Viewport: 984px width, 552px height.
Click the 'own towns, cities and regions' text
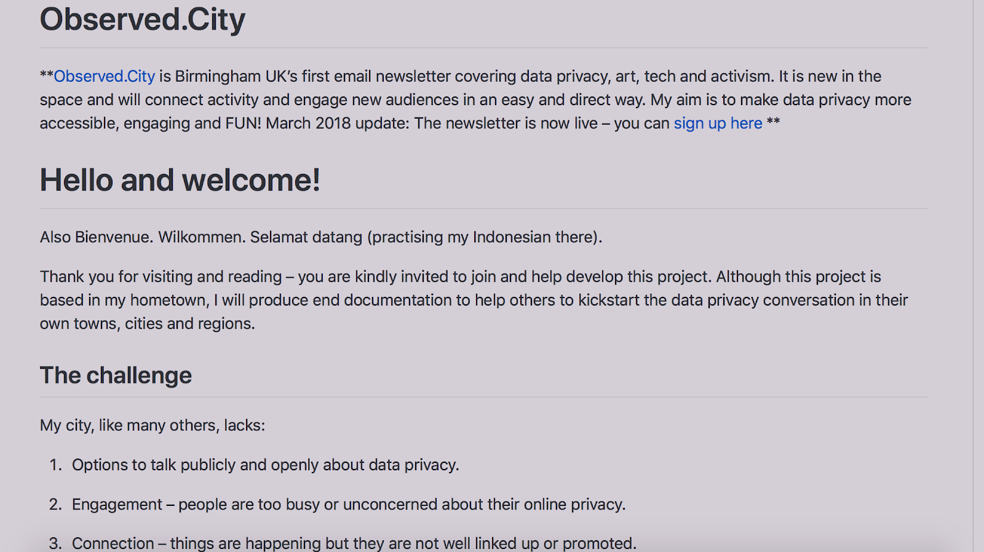[x=147, y=323]
